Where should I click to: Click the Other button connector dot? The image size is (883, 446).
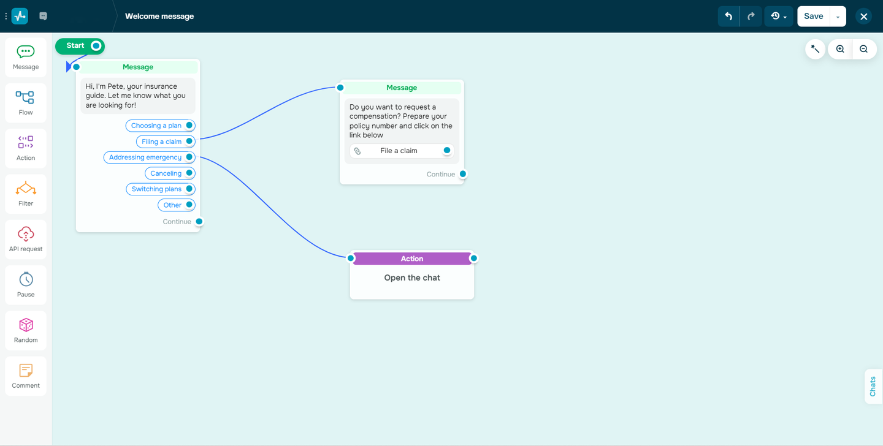pos(189,205)
